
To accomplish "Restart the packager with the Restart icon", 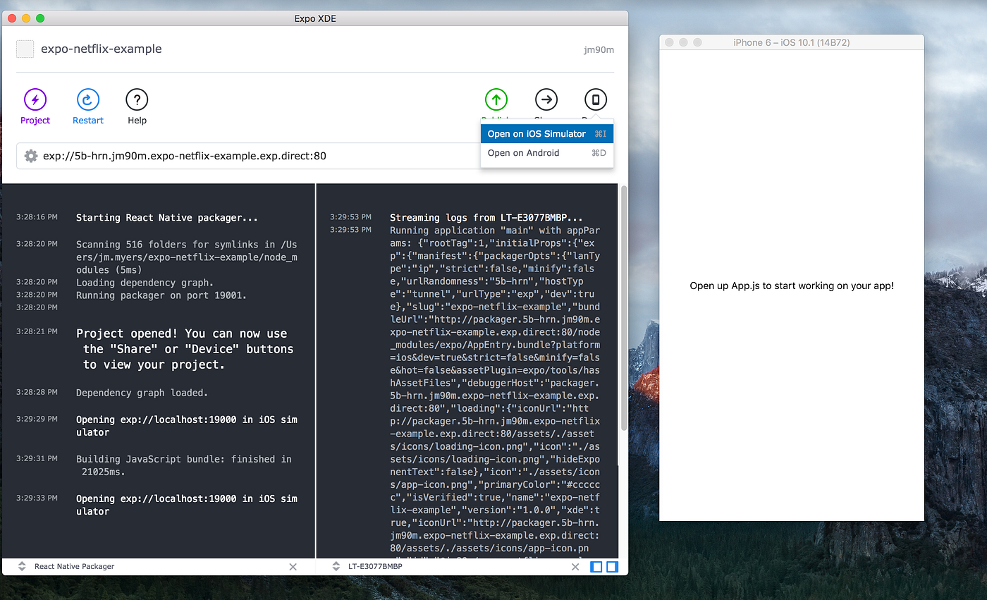I will 87,99.
